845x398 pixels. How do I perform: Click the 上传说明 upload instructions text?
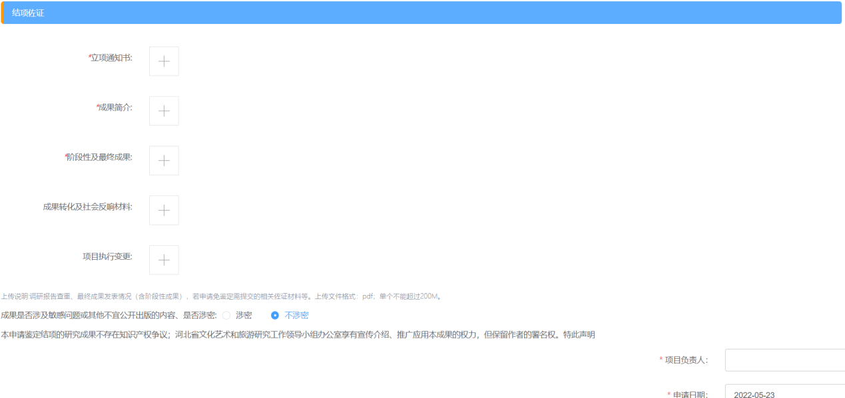pyautogui.click(x=221, y=297)
